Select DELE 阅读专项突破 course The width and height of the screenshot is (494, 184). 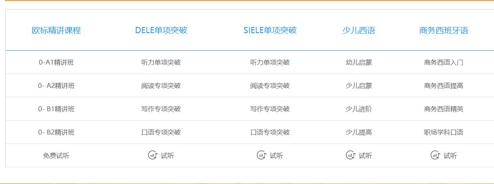coord(161,85)
